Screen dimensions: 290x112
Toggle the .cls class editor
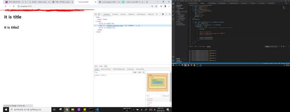tap(139, 72)
